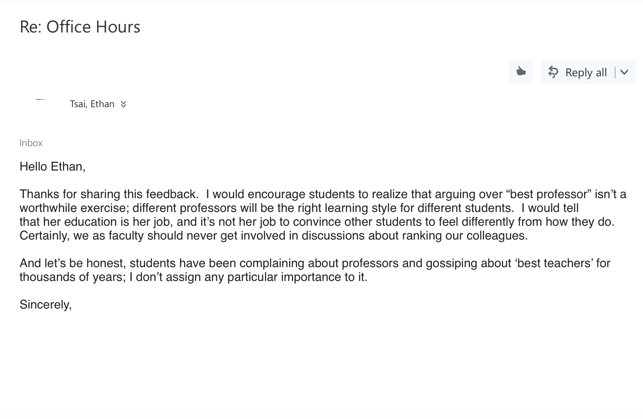Viewport: 643px width, 419px height.
Task: Click the thumbs-up like icon
Action: pyautogui.click(x=521, y=72)
